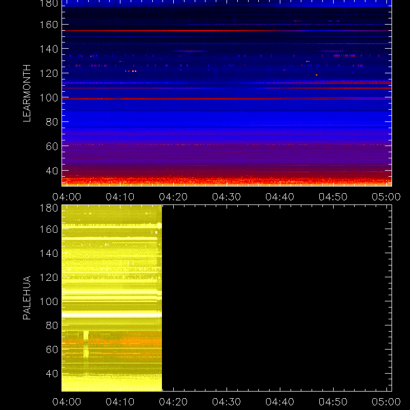
Task: Click 05:00 time label under Palehua plot
Action: tap(386, 402)
